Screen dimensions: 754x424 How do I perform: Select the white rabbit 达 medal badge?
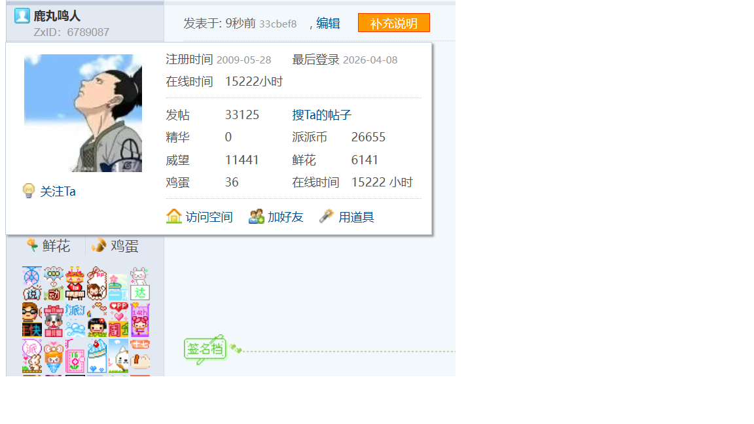(x=139, y=283)
